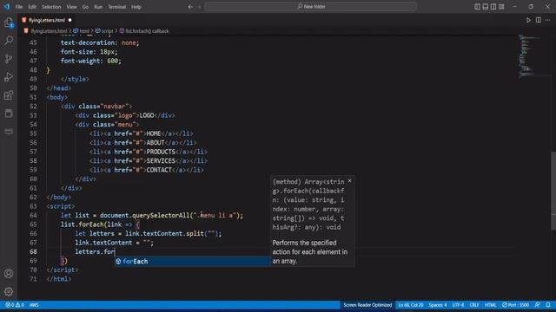
Task: Open the Source Control view
Action: coord(9,59)
